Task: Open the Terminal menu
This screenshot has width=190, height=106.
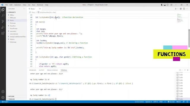Action: [40, 5]
